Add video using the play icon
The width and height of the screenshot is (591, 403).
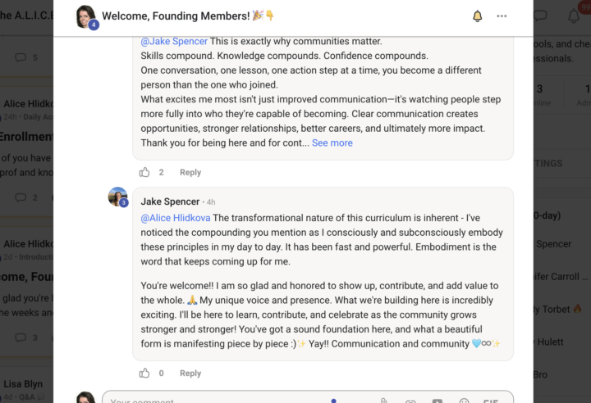(438, 401)
